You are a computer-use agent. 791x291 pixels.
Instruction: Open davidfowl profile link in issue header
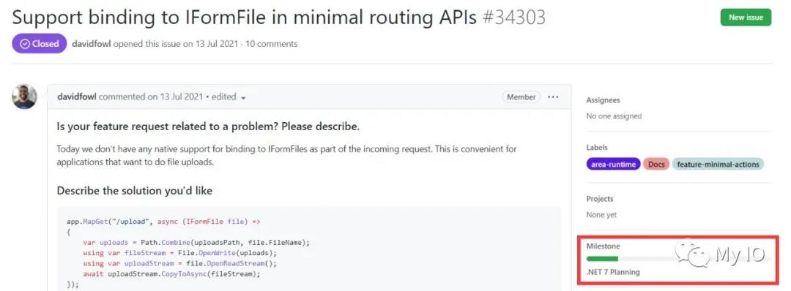tap(92, 44)
